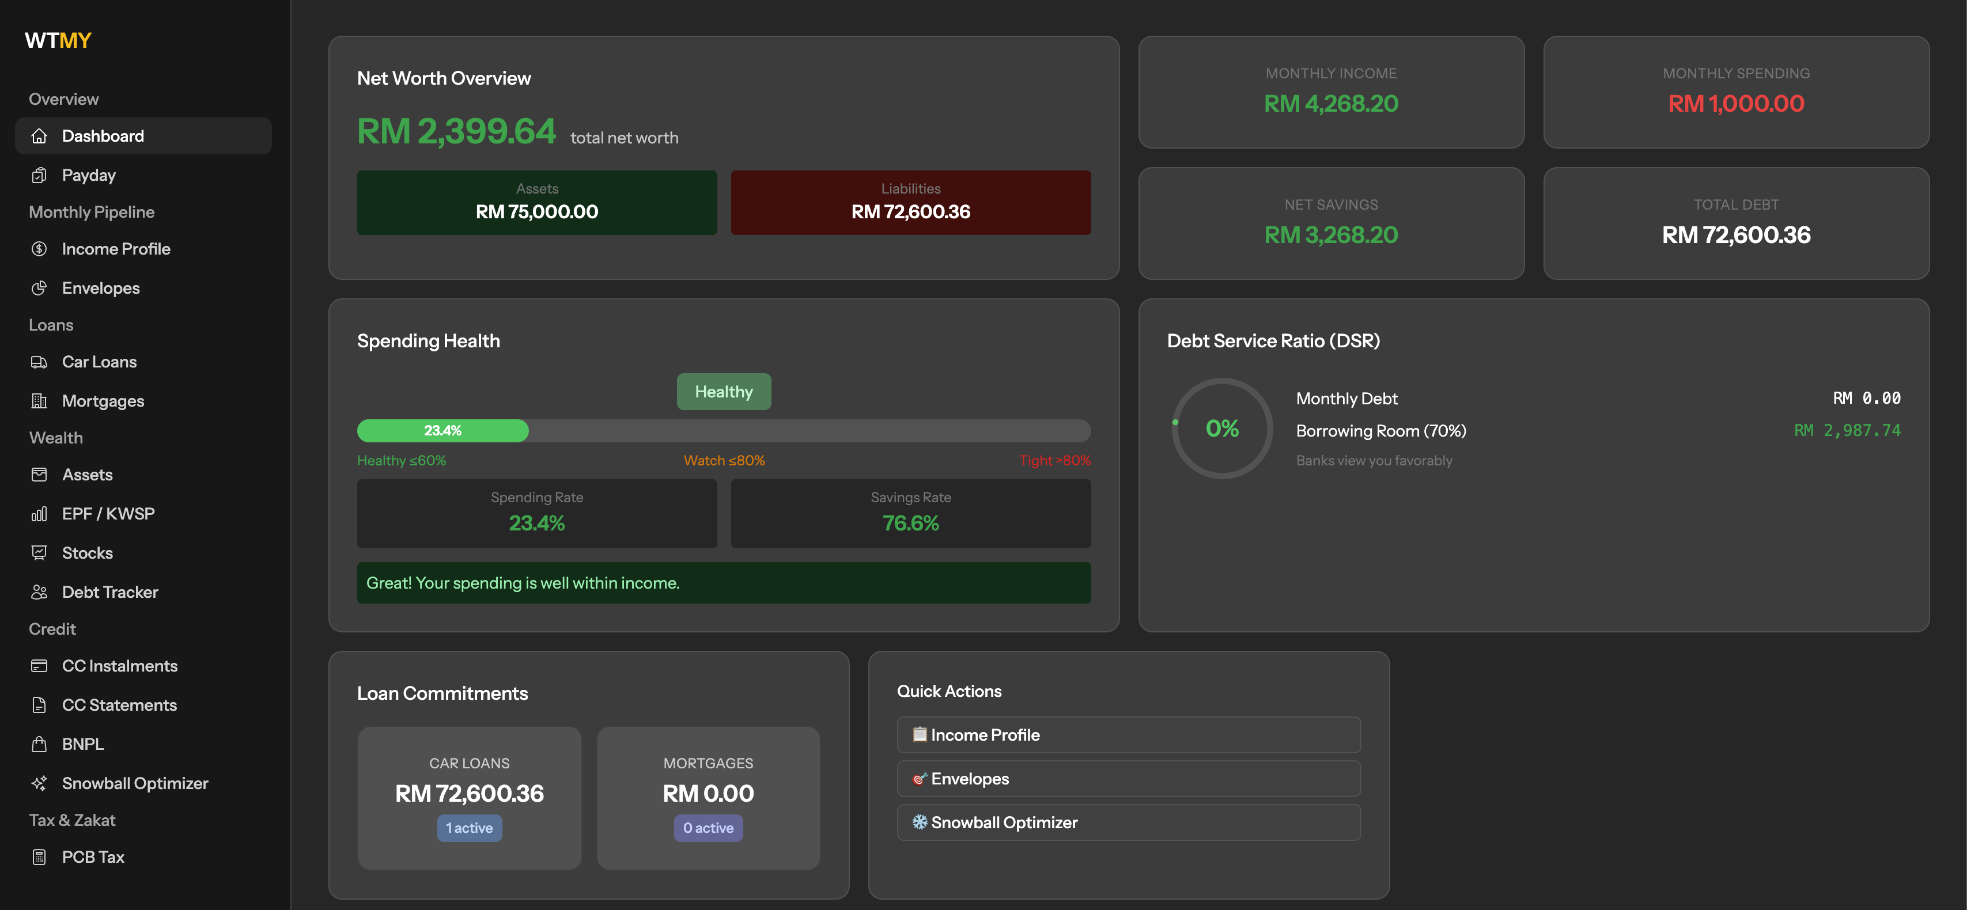
Task: Click the Monthly Spending card
Action: click(1737, 92)
